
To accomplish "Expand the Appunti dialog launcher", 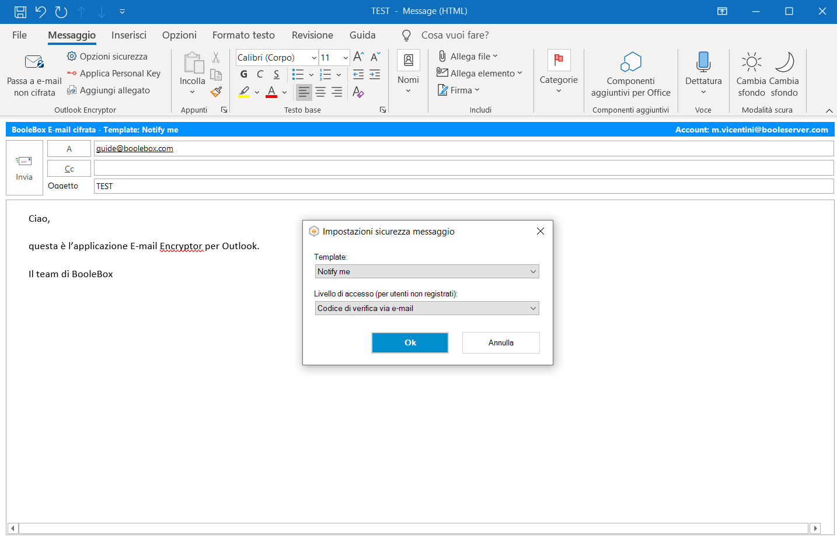I will [x=224, y=110].
